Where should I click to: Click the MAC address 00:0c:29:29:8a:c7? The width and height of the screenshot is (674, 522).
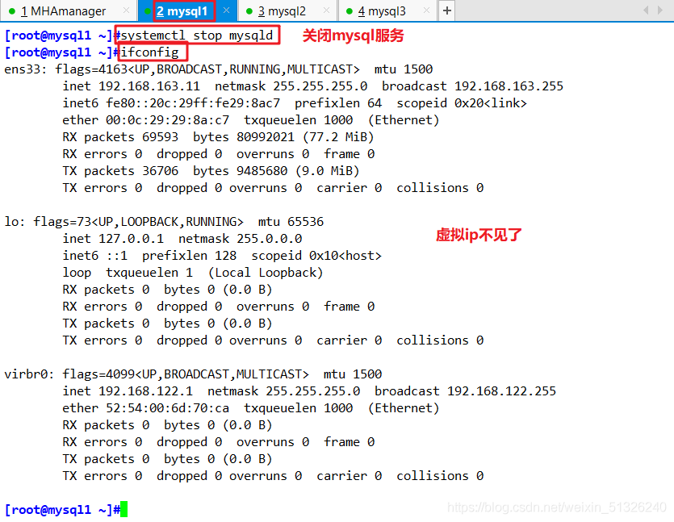click(168, 120)
